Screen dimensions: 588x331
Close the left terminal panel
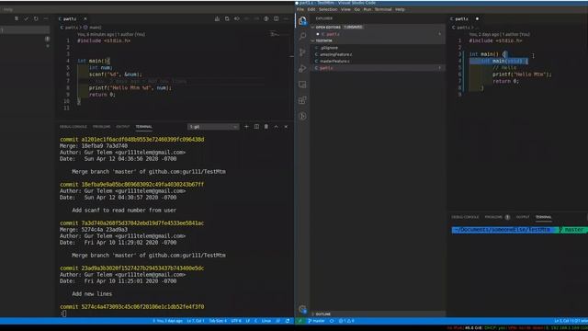286,127
